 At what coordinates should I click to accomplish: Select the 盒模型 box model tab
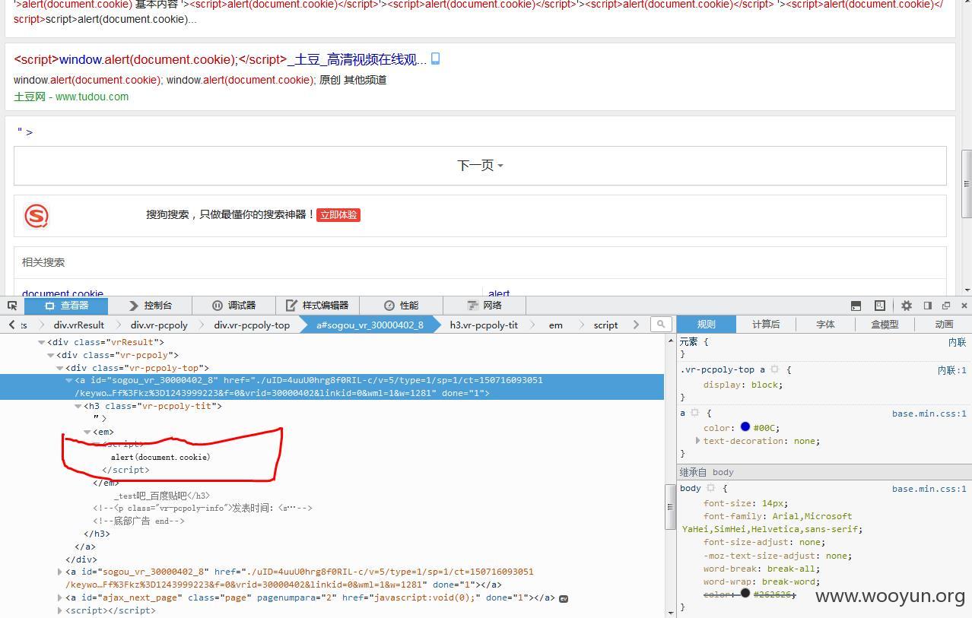pos(885,325)
